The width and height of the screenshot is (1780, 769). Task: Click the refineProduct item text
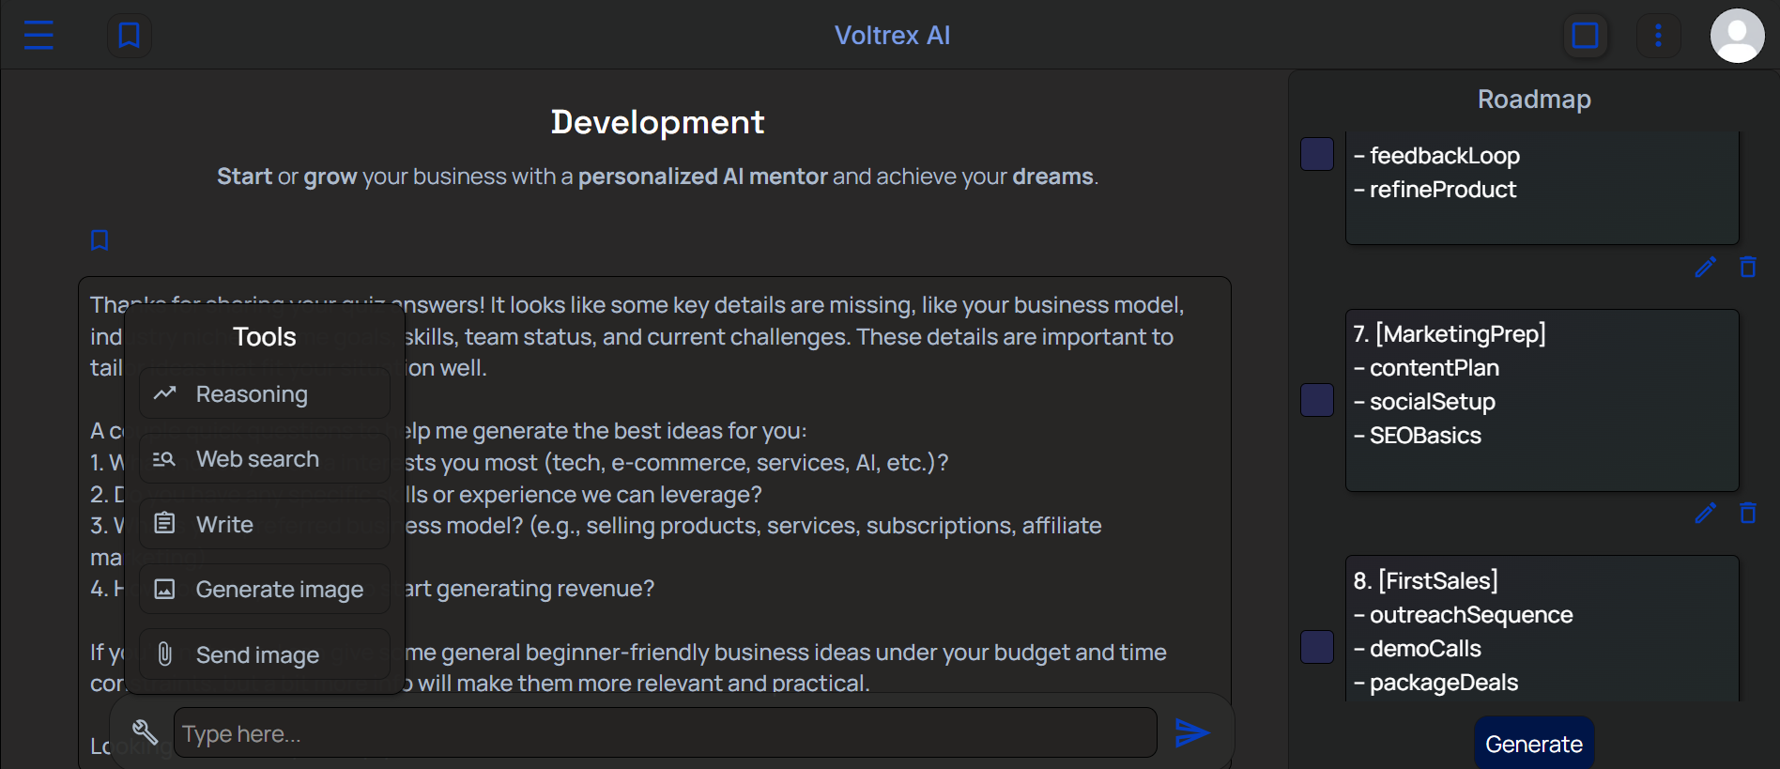click(1443, 190)
